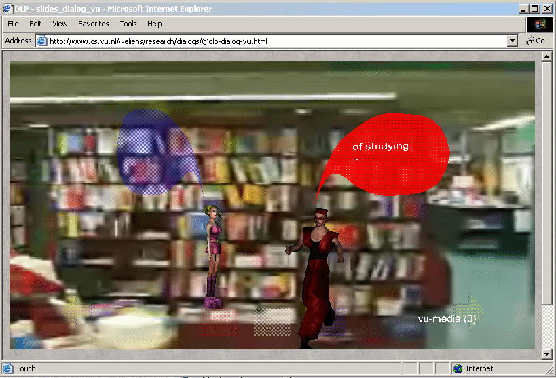Open the Favorites menu

tap(93, 24)
